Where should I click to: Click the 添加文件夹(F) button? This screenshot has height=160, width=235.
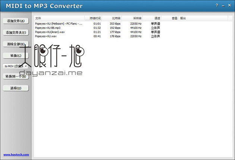[16, 33]
